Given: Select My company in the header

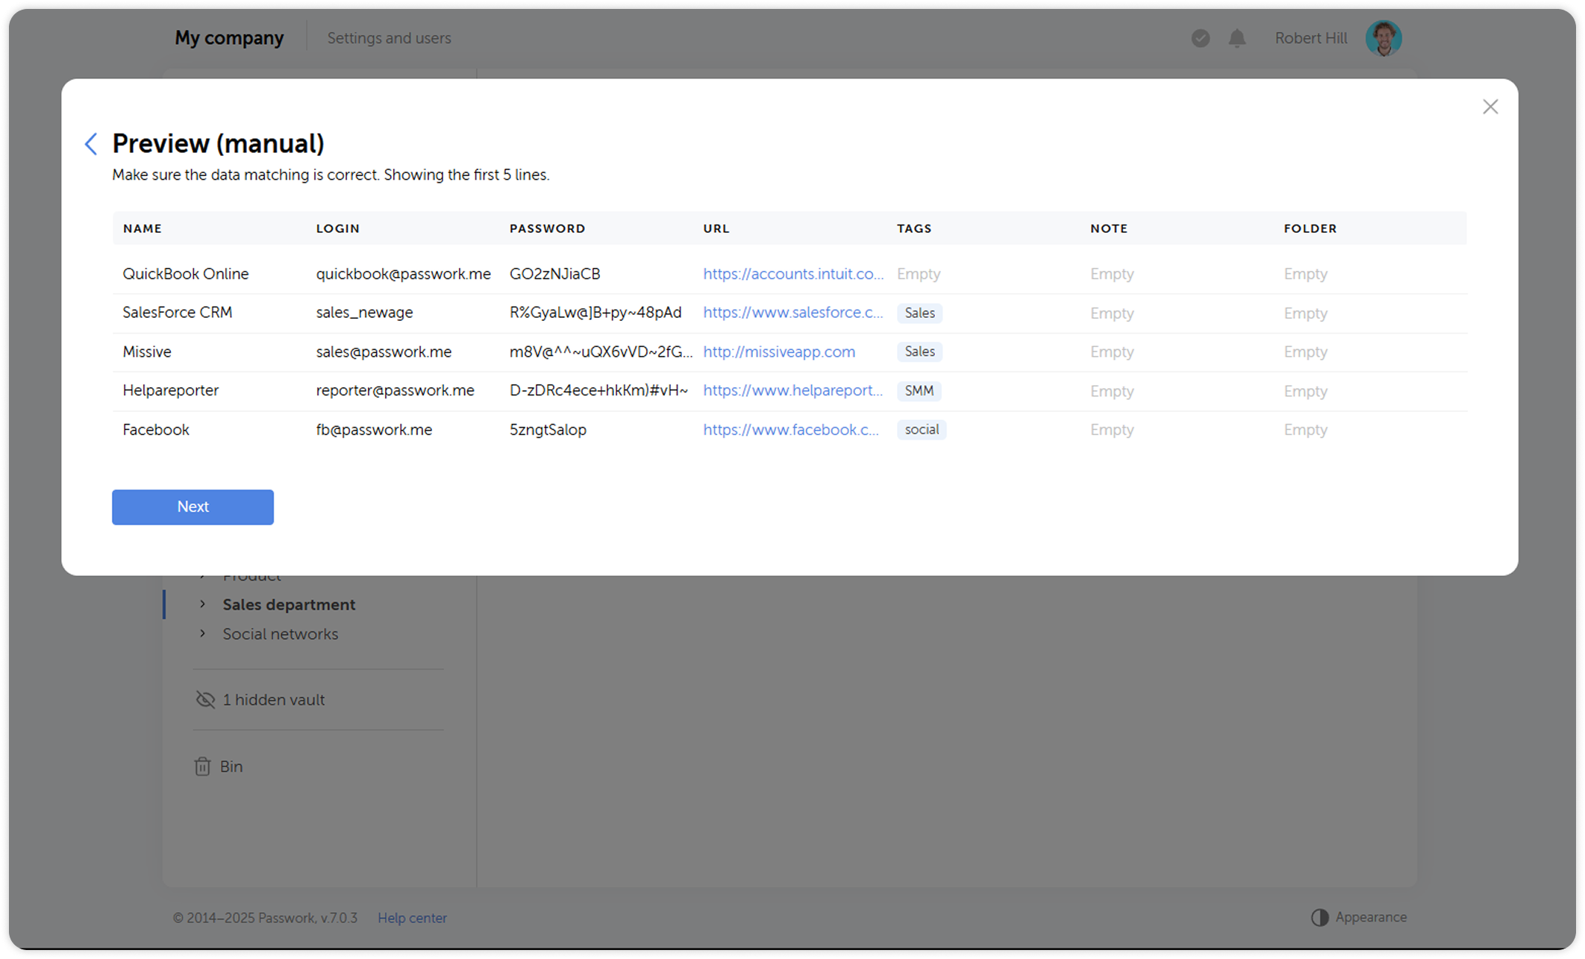Looking at the screenshot, I should point(229,37).
